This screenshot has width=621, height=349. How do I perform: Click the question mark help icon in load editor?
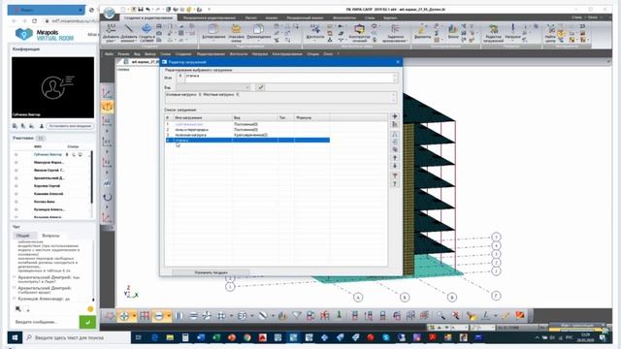[395, 184]
